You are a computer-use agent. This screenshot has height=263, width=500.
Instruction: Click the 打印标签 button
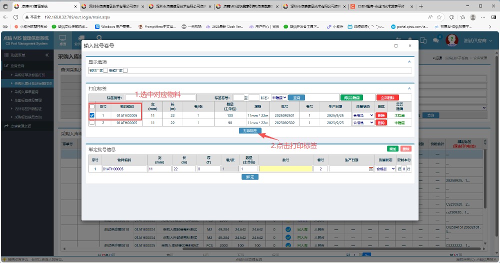click(x=250, y=130)
